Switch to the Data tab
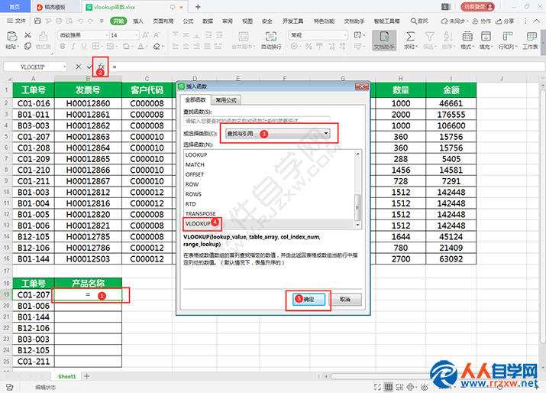 [x=208, y=21]
